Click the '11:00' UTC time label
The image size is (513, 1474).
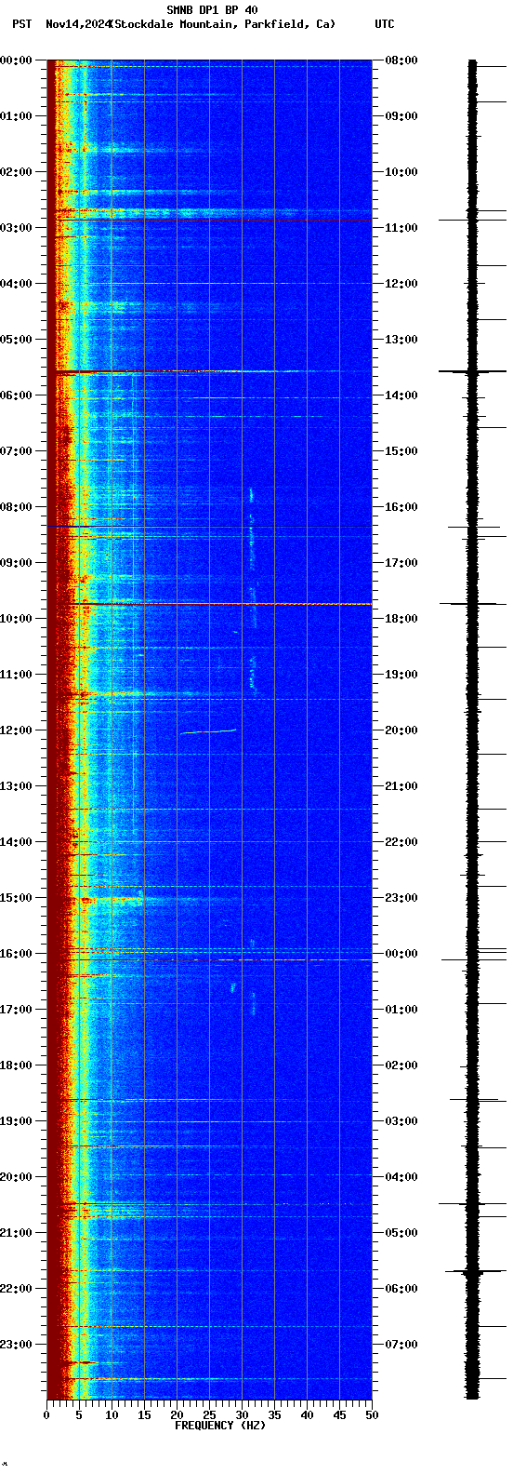click(x=401, y=228)
